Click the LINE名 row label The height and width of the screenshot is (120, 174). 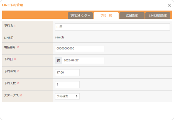(9, 37)
